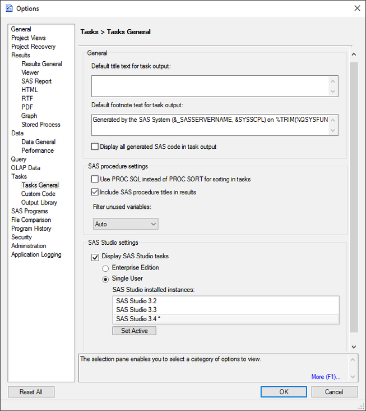Image resolution: width=366 pixels, height=411 pixels.
Task: Select Enterprise Edition radio button
Action: 105,268
